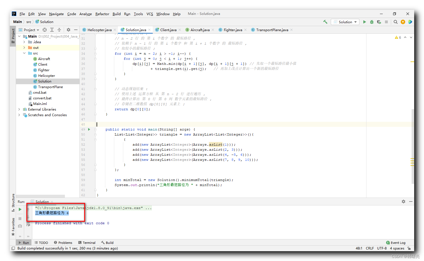Click Locate/Select Opened File target icon
This screenshot has height=261, width=424.
click(44, 30)
